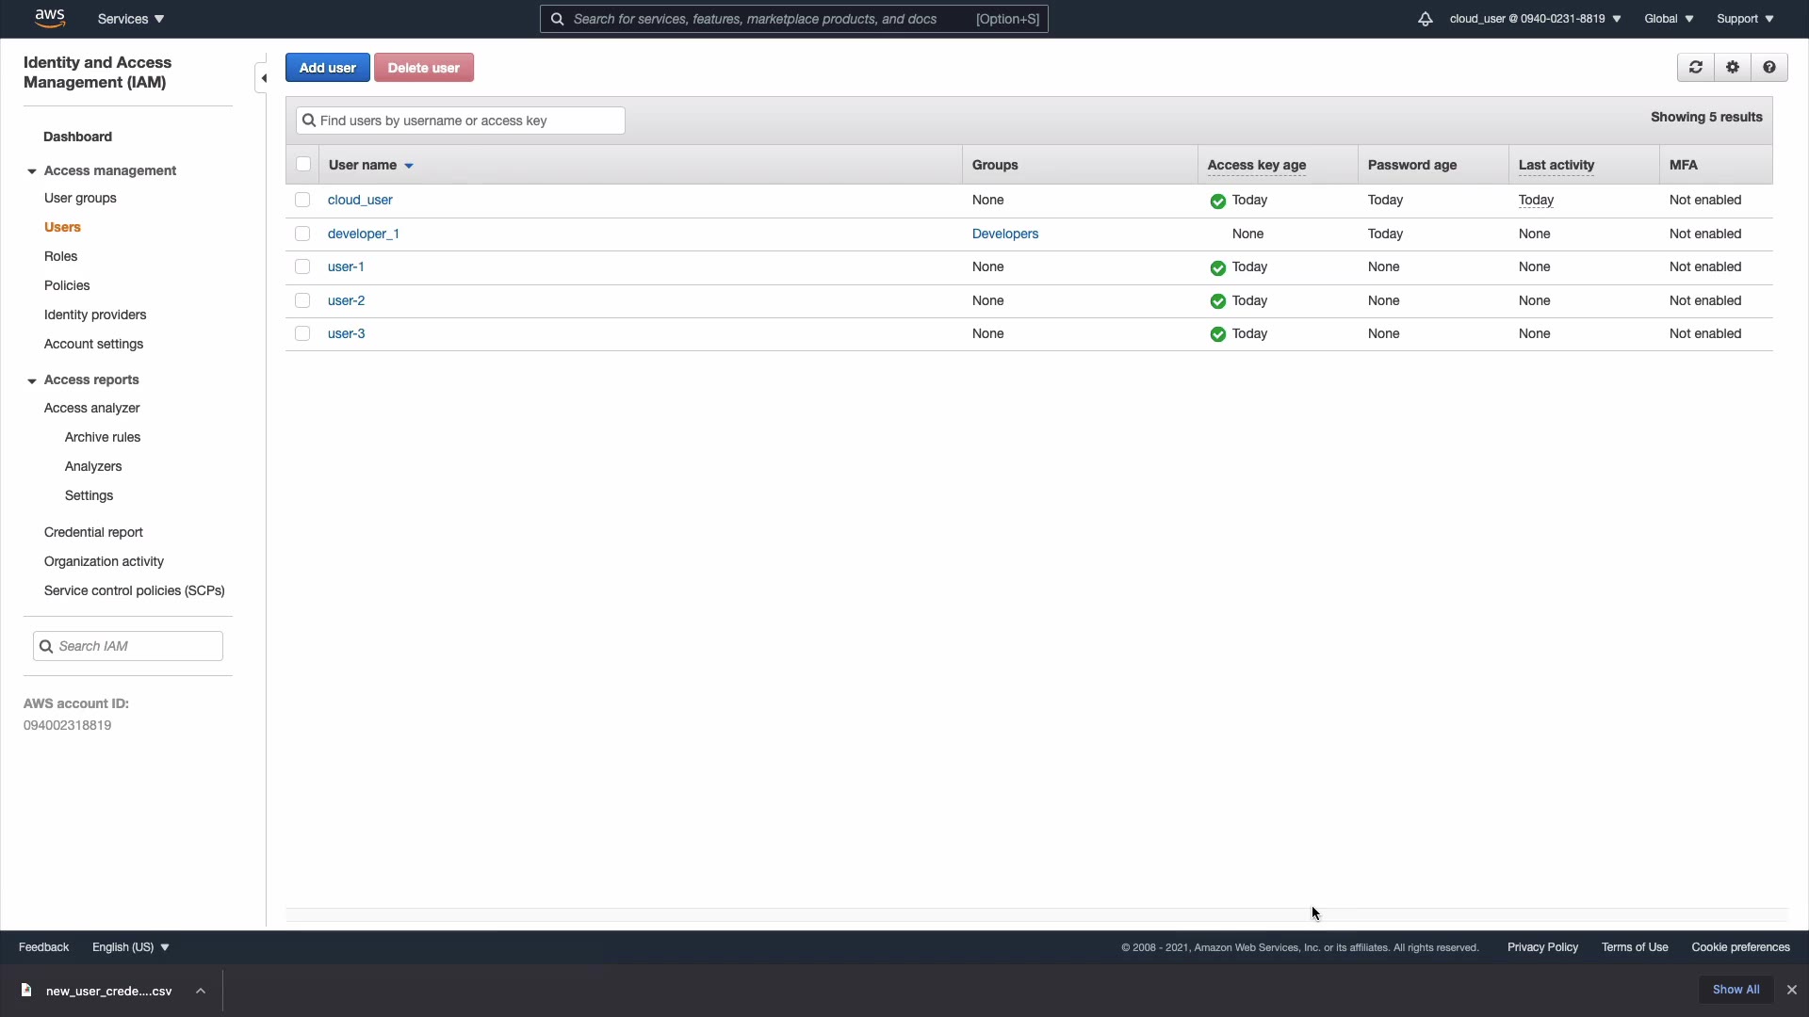Image resolution: width=1809 pixels, height=1017 pixels.
Task: Open Roles in the sidebar
Action: tap(60, 256)
